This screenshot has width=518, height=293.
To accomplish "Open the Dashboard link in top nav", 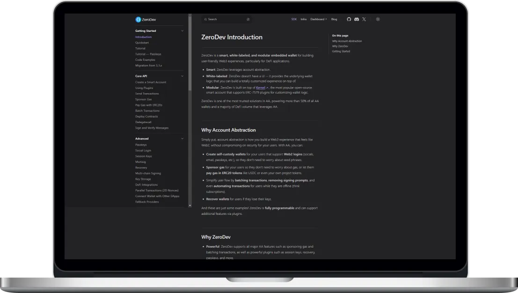I will click(x=319, y=19).
